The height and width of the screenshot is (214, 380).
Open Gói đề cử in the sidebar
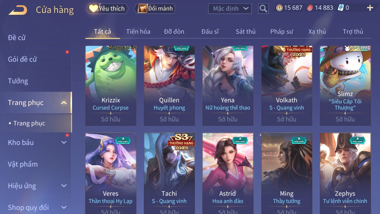[x=22, y=59]
